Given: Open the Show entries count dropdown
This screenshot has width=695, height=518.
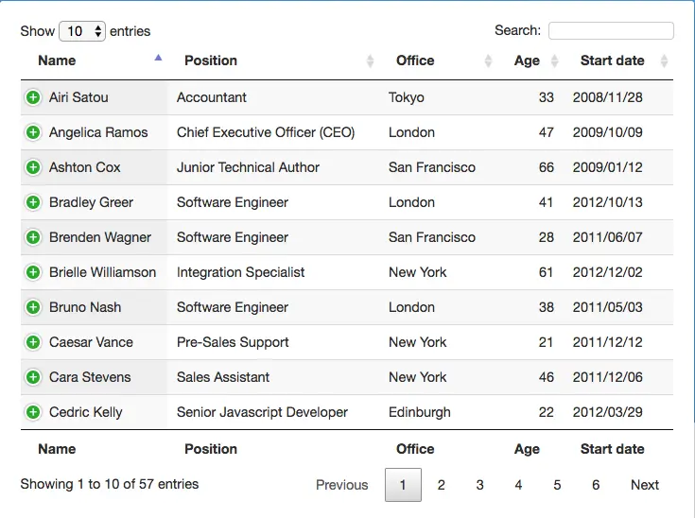Looking at the screenshot, I should (82, 31).
